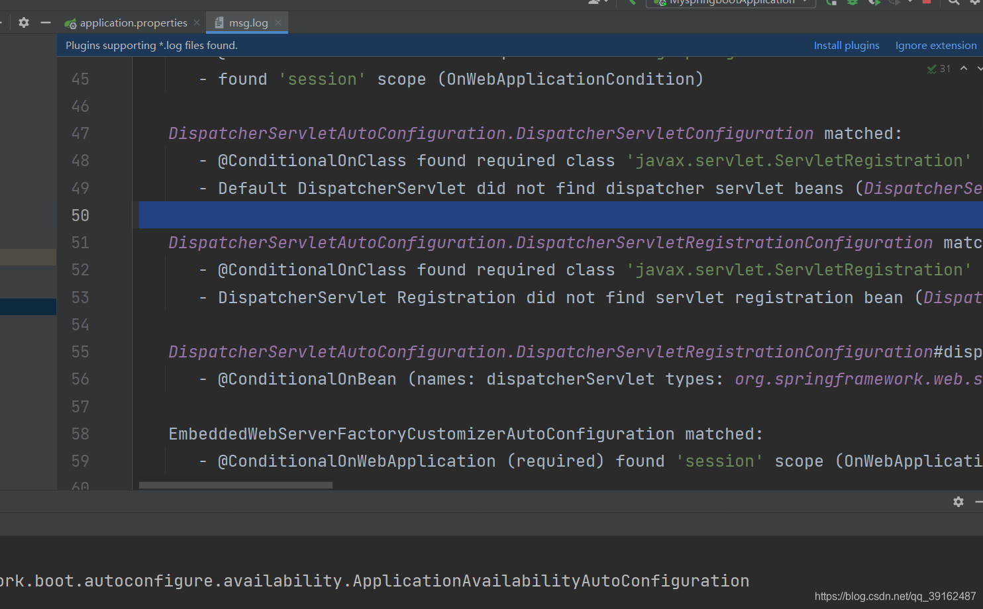
Task: Click DispatcherServletAutoConfiguration on line 55
Action: (x=337, y=352)
